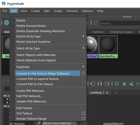Open the Help menu
Image resolution: width=140 pixels, height=125 pixels.
tap(100, 11)
